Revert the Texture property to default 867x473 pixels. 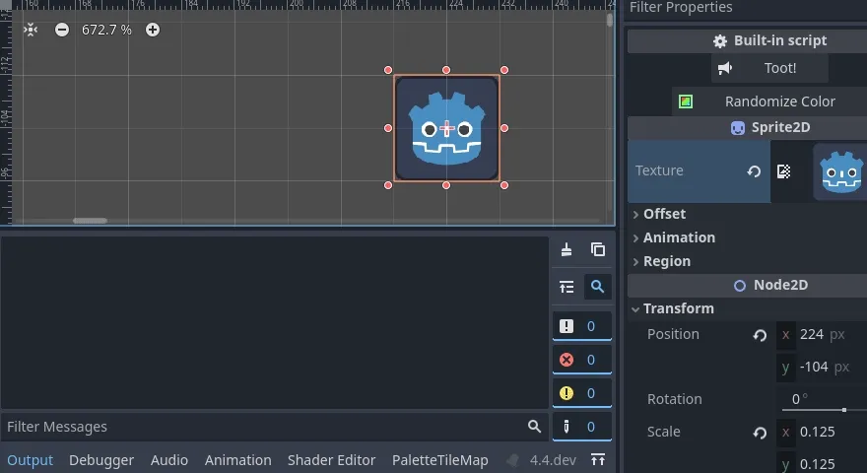pyautogui.click(x=754, y=171)
